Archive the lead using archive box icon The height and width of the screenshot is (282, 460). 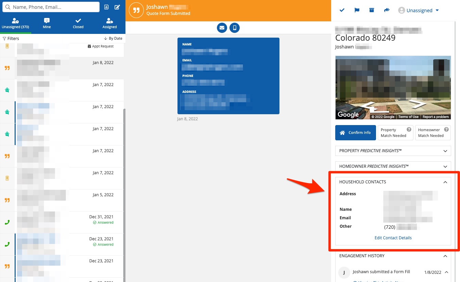[372, 10]
